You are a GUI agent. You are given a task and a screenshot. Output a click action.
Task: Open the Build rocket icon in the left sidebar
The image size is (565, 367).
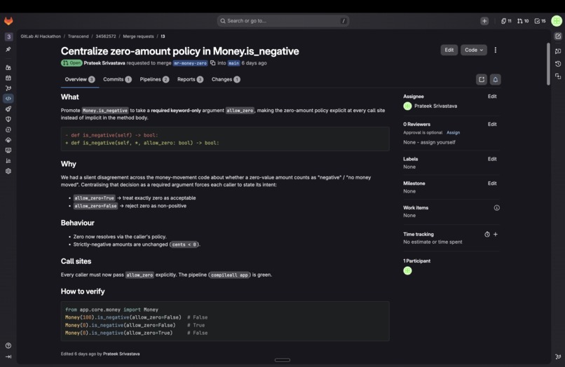8,109
